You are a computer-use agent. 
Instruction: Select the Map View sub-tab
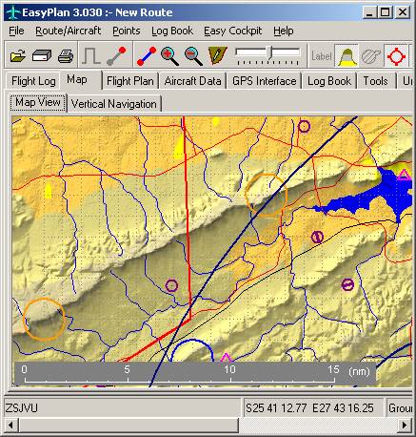38,102
